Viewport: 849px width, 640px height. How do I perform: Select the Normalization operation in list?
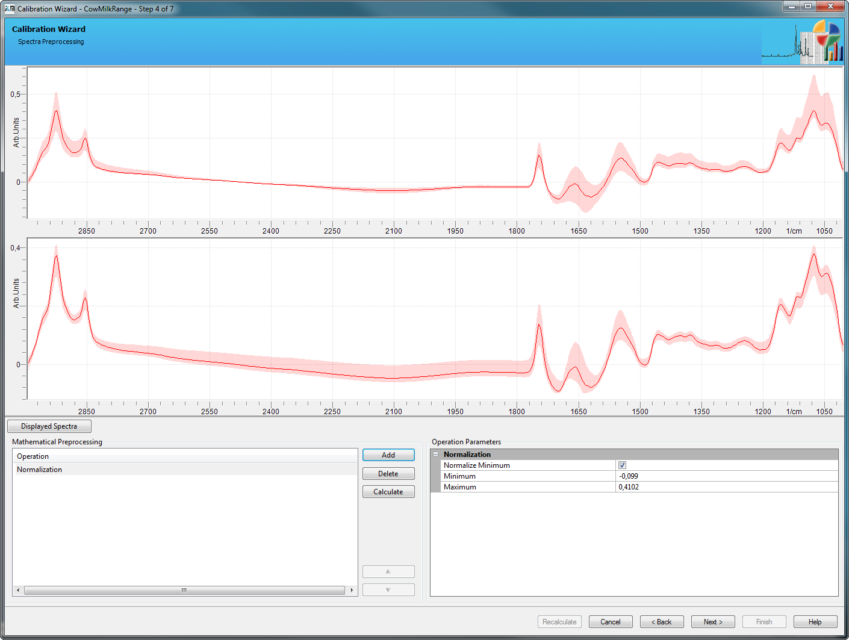pyautogui.click(x=40, y=470)
